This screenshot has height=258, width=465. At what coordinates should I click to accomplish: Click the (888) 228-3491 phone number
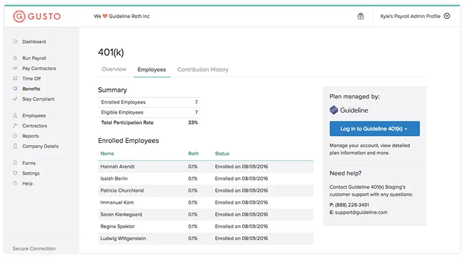[x=352, y=205]
